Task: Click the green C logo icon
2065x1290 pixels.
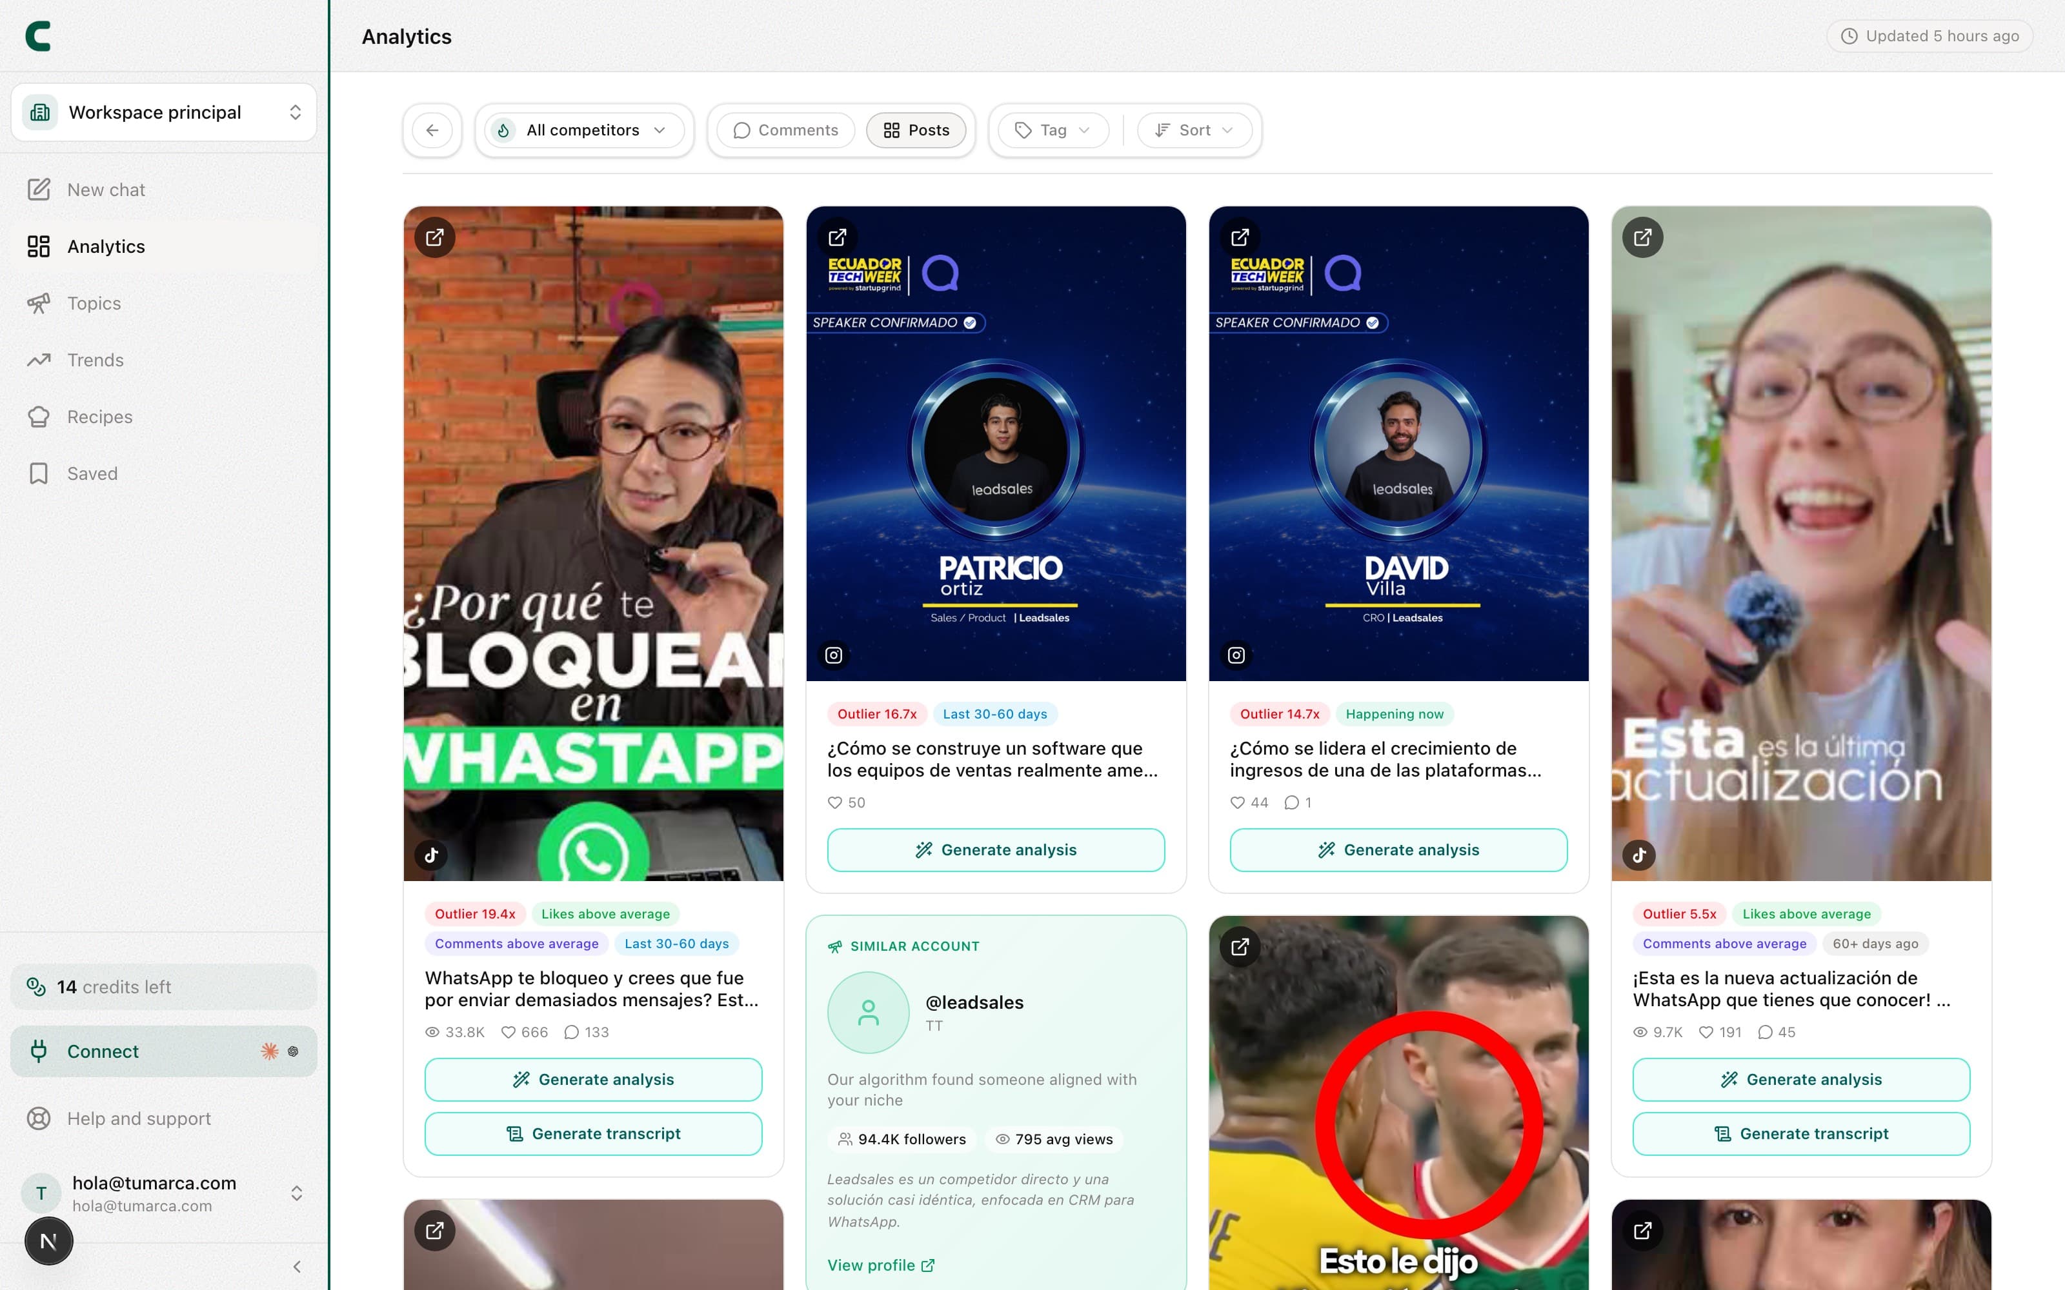Action: pos(39,36)
